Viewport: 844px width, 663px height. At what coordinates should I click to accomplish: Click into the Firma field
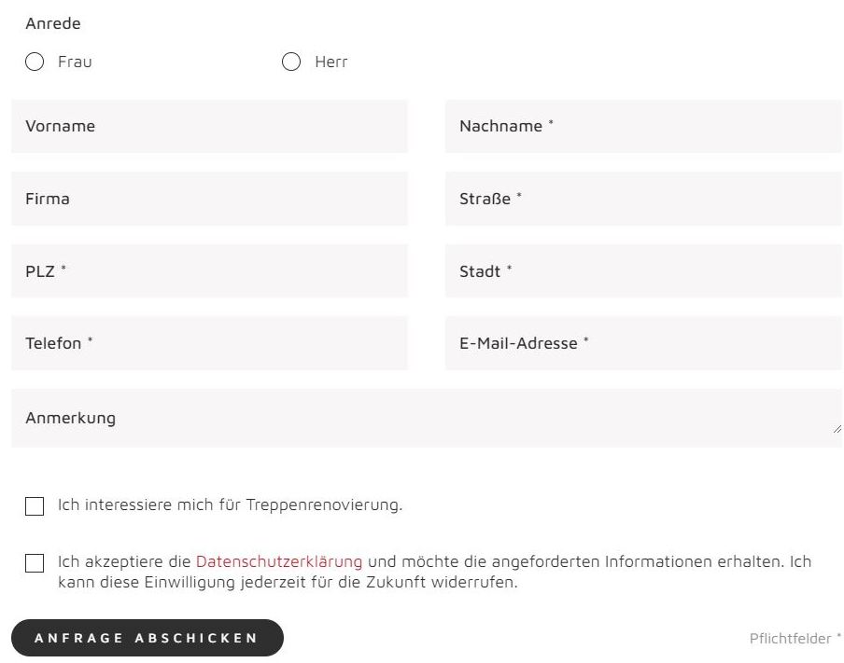coord(209,199)
